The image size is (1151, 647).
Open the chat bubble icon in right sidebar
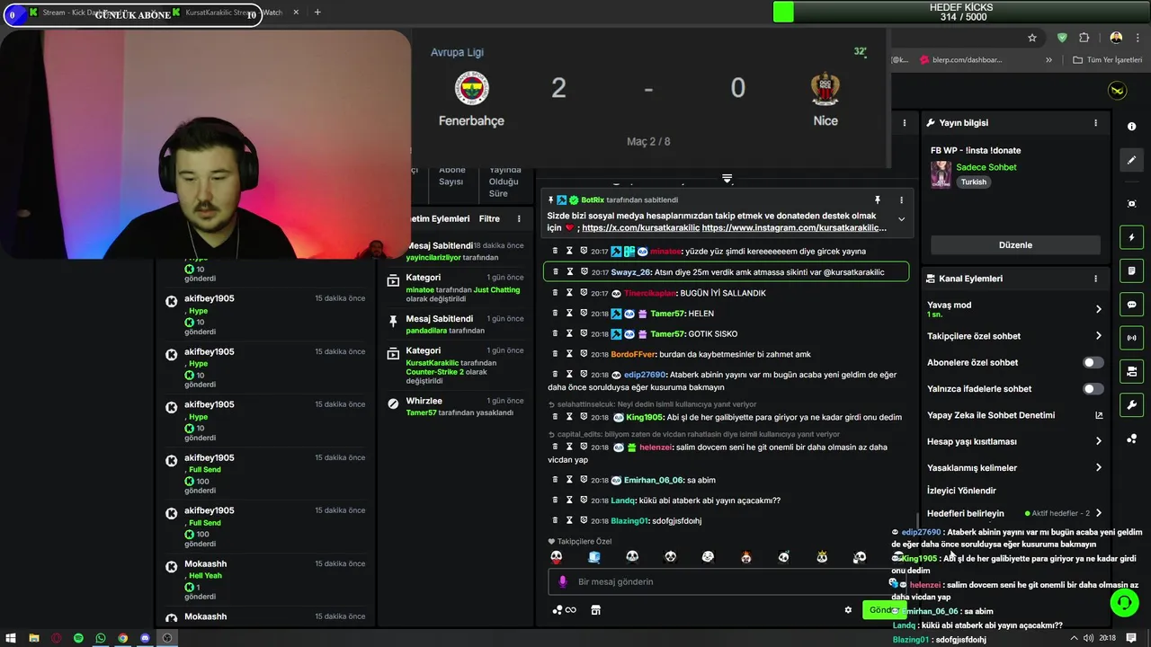[x=1131, y=305]
